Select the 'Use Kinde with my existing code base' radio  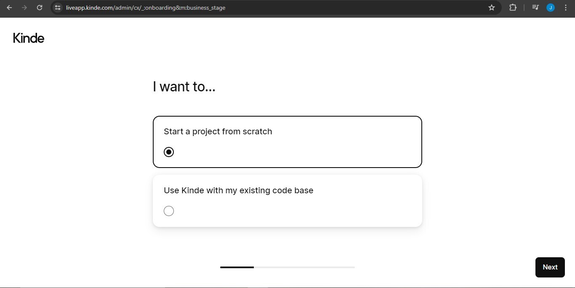(x=169, y=211)
